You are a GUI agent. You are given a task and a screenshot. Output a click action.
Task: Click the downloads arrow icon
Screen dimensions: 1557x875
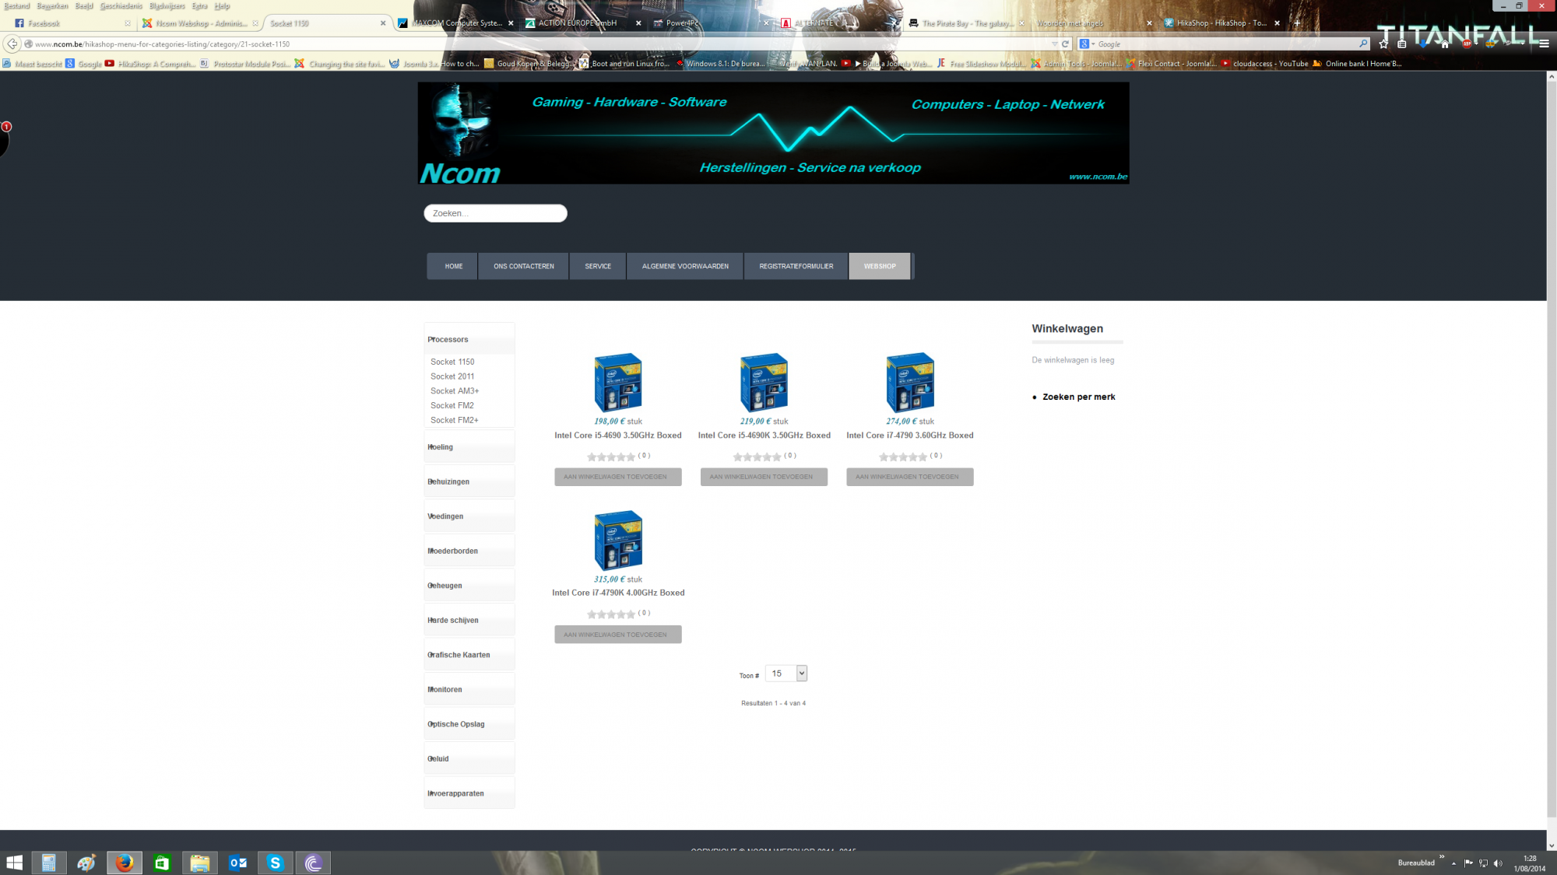(x=1424, y=44)
